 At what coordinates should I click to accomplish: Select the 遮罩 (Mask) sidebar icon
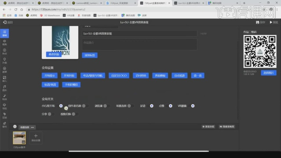(4, 70)
